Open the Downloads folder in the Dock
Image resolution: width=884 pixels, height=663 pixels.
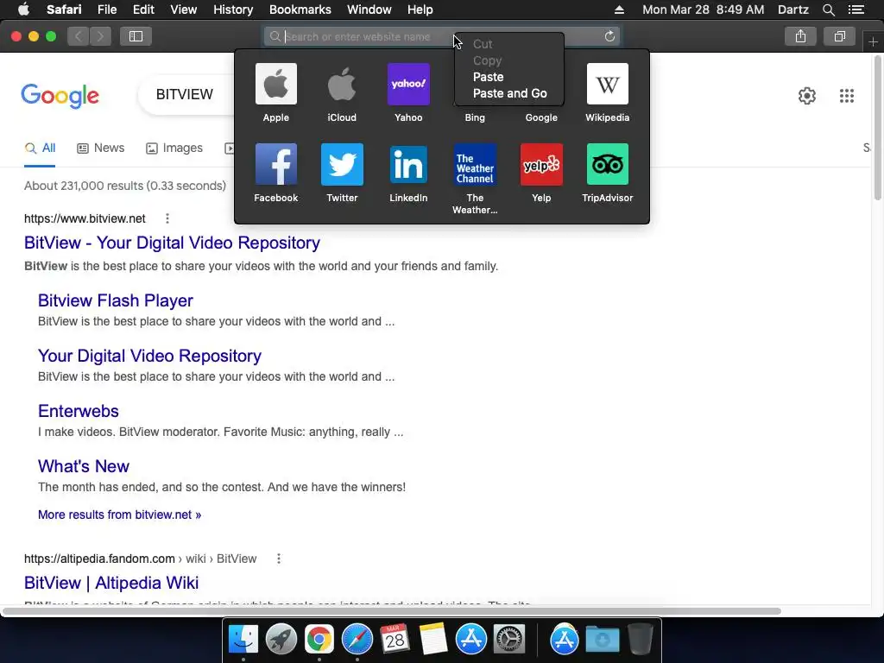pyautogui.click(x=602, y=640)
